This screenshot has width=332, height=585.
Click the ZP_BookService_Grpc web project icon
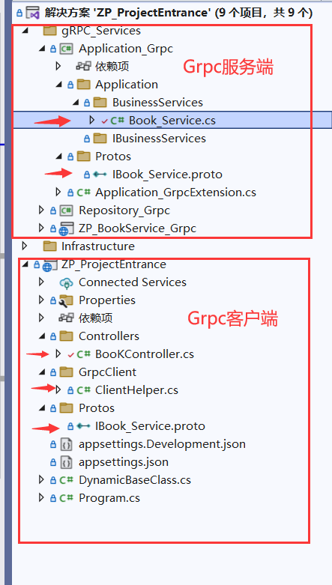click(x=67, y=228)
